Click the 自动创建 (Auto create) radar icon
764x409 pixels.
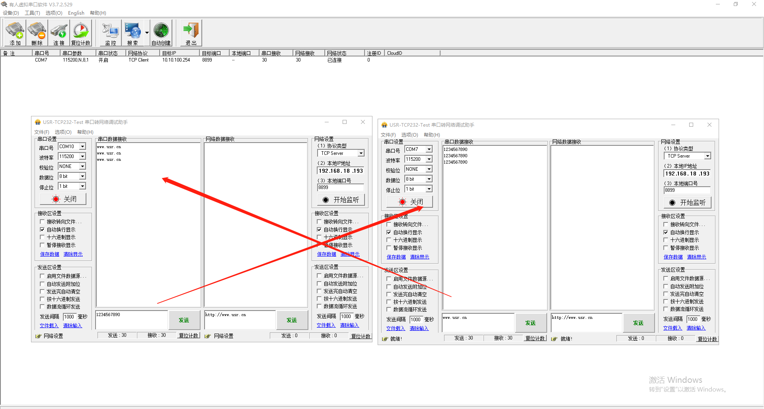click(161, 33)
